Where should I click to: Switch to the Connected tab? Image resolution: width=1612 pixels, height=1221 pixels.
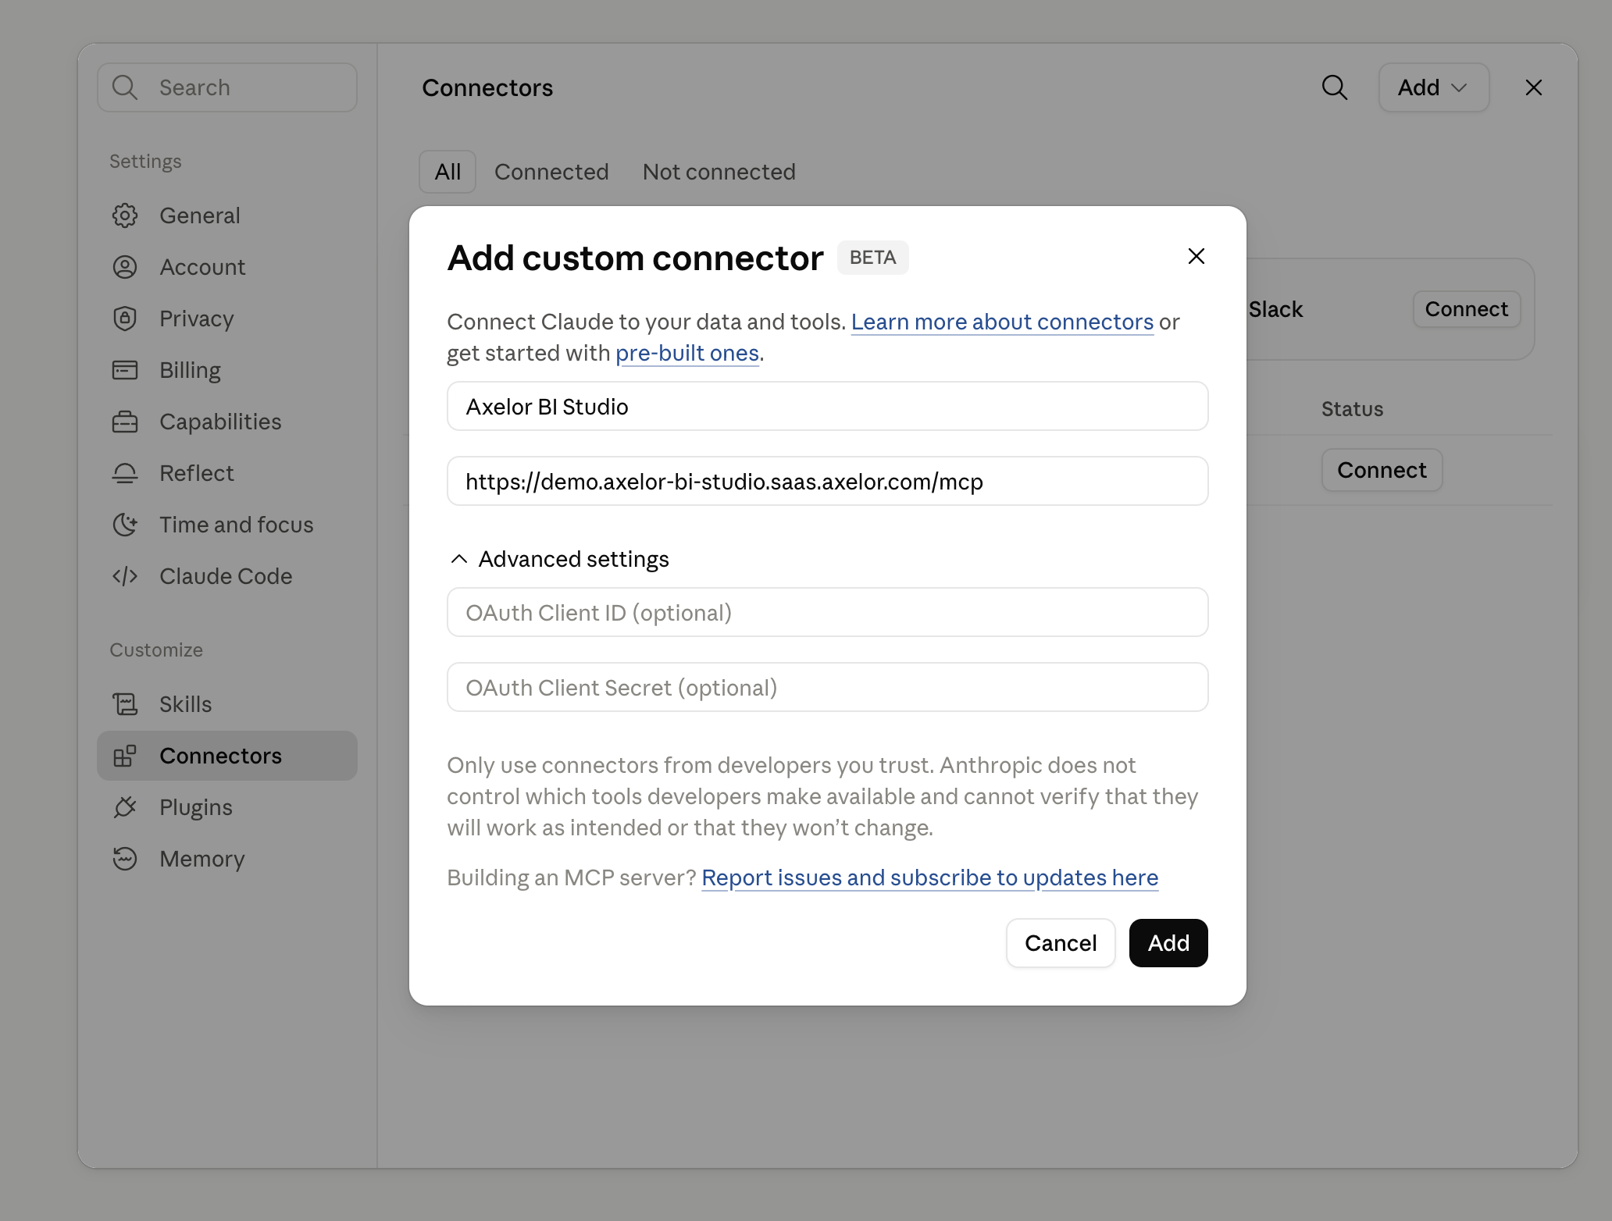click(x=551, y=172)
